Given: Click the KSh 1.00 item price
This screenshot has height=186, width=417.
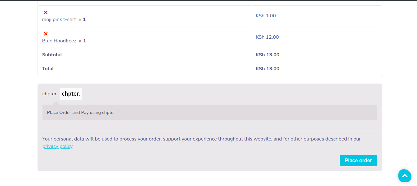Looking at the screenshot, I should [x=266, y=16].
